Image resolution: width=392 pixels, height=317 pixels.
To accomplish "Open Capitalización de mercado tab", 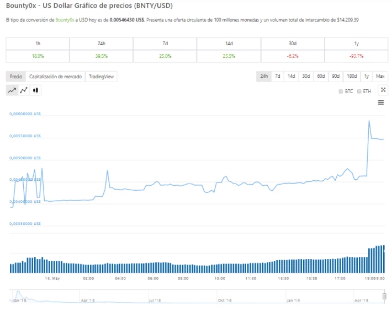I will [x=55, y=77].
